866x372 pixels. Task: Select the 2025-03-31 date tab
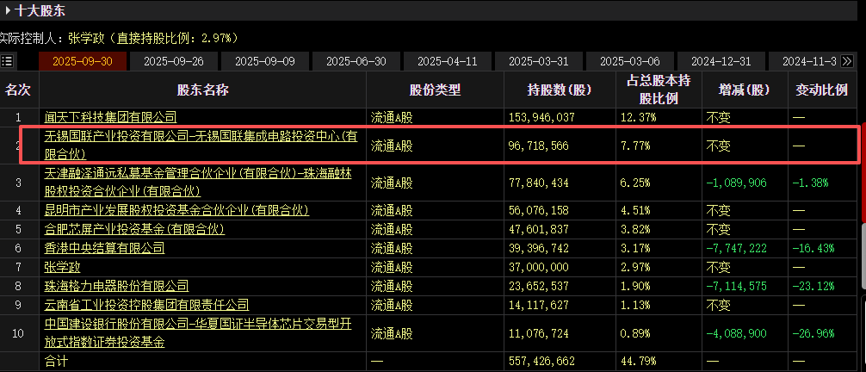tap(539, 61)
